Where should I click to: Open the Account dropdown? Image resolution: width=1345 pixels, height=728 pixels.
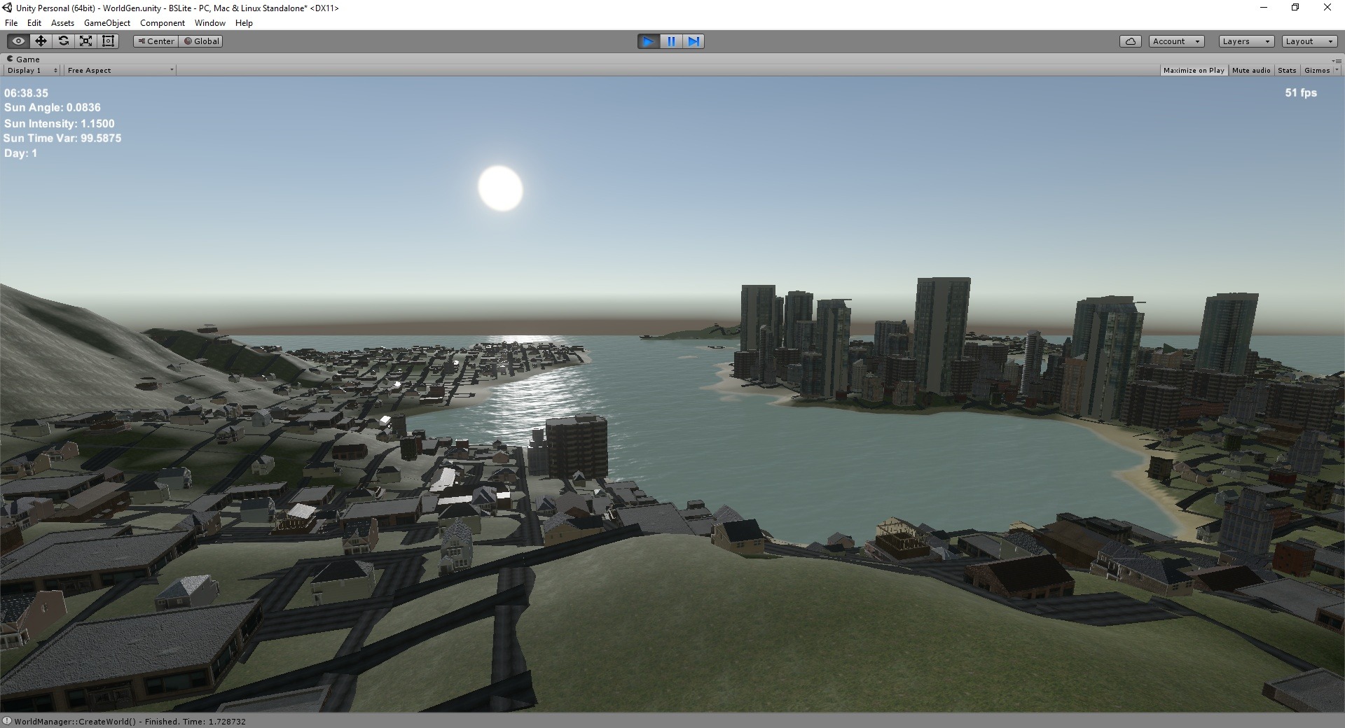pos(1176,41)
